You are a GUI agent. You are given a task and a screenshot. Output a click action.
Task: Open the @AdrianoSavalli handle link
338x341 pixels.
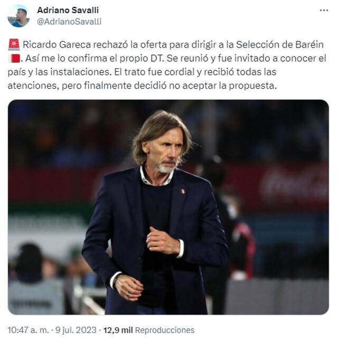(69, 22)
